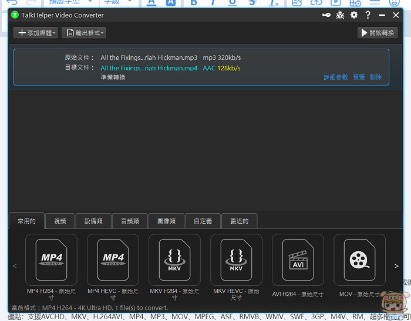This screenshot has width=411, height=321.
Task: Switch to the 設備類 tab
Action: click(x=93, y=221)
